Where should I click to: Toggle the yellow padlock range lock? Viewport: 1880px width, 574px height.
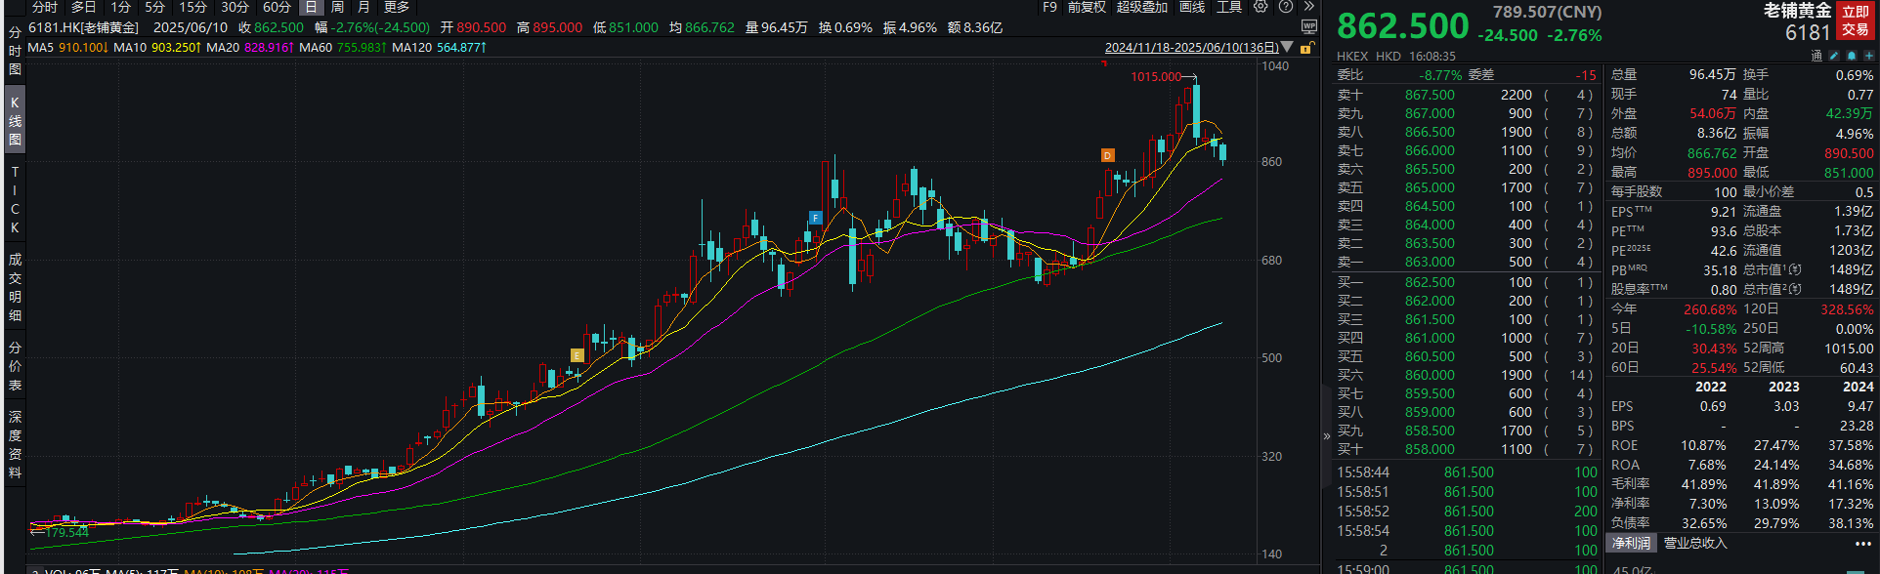click(1306, 48)
